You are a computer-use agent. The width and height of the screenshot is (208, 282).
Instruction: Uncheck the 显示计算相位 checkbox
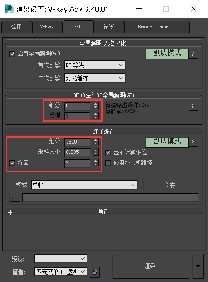point(108,152)
